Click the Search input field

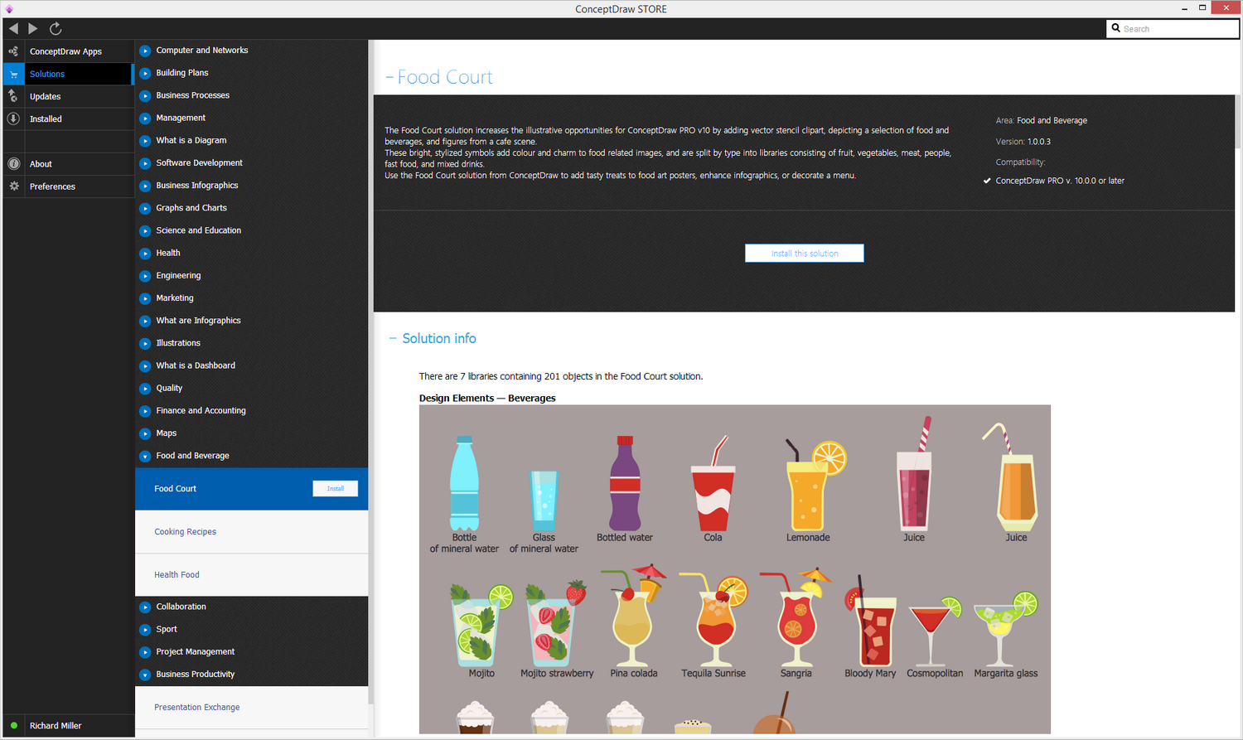(x=1173, y=29)
